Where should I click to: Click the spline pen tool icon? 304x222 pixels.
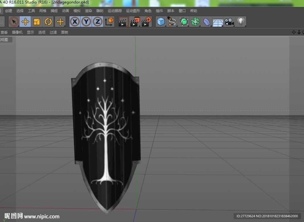tap(172, 22)
